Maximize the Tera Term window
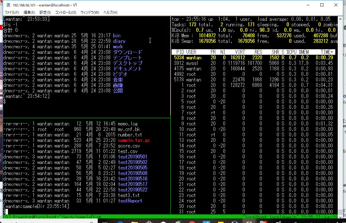346x223 pixels. 322,5
